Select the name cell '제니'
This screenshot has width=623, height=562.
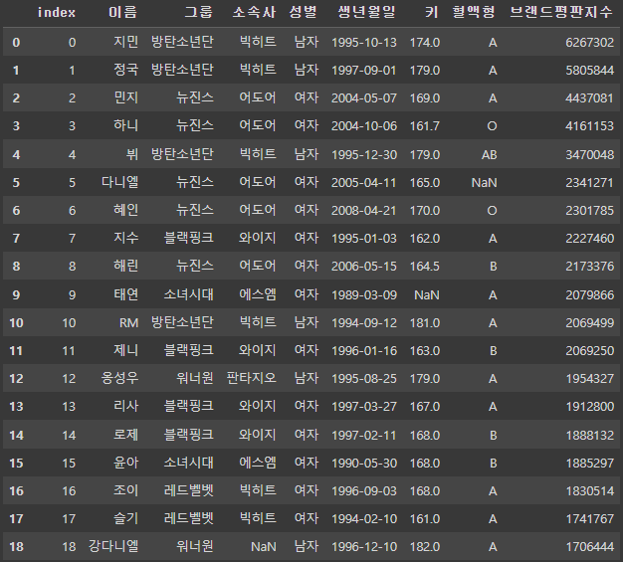click(126, 350)
